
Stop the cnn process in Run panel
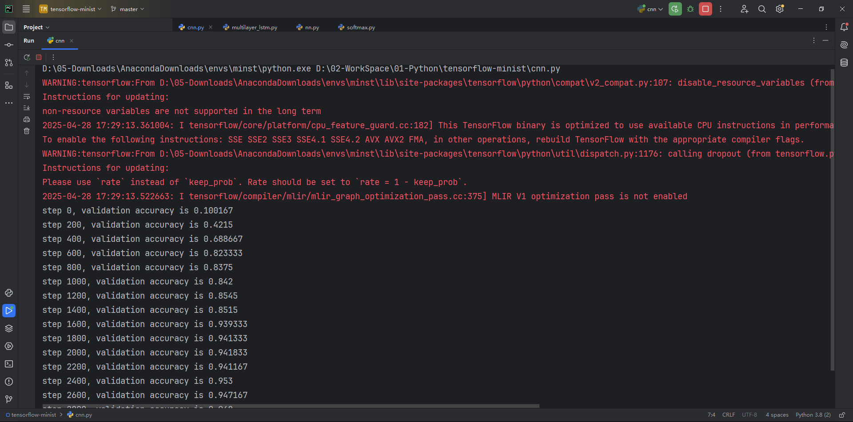point(39,57)
